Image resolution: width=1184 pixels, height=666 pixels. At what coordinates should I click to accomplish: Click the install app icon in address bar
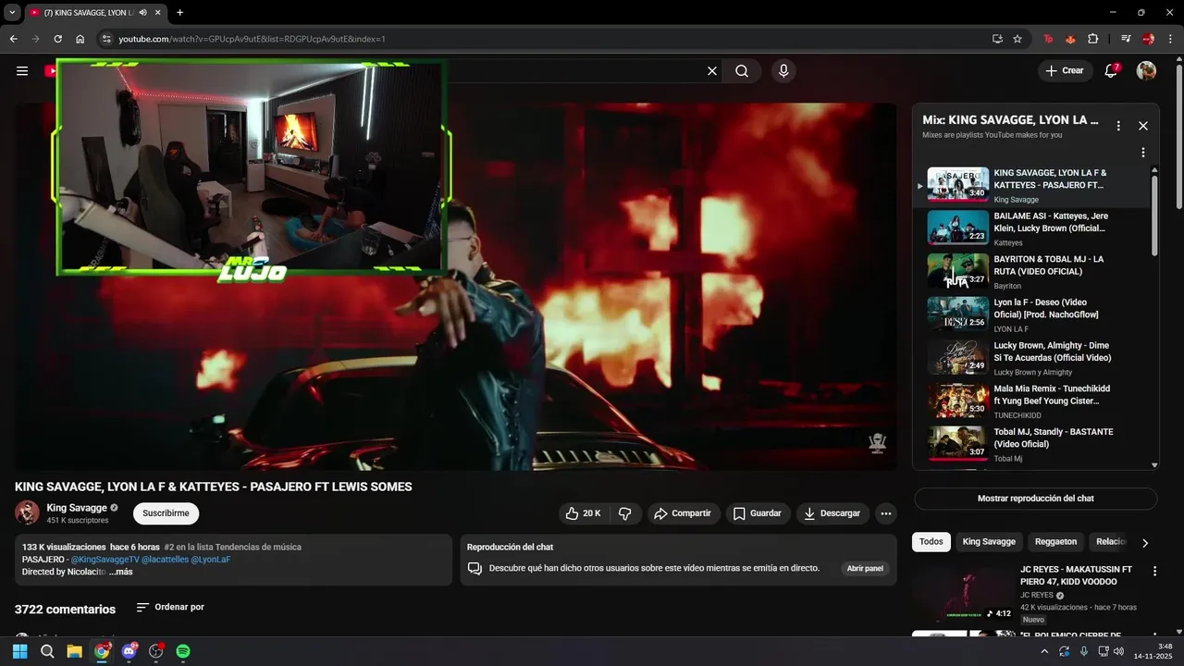[997, 39]
